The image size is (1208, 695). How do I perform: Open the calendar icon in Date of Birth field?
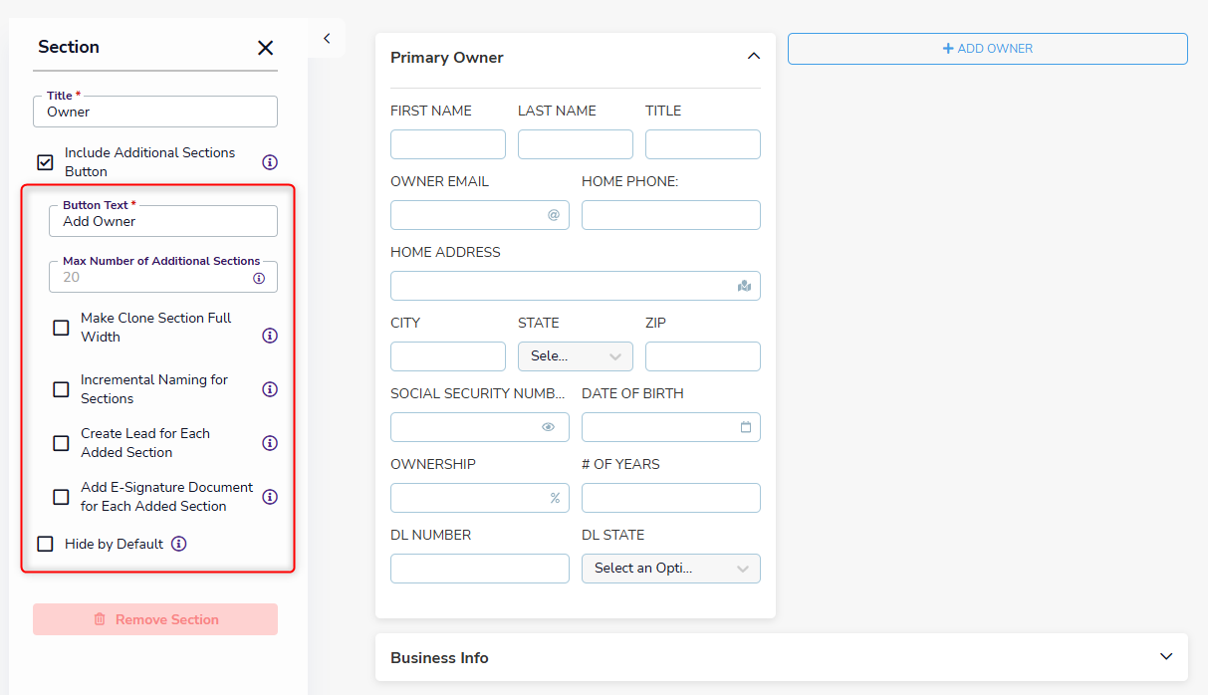[746, 427]
